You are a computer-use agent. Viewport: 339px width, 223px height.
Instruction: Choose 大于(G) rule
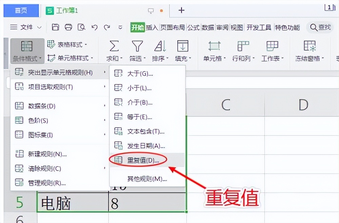(x=147, y=74)
